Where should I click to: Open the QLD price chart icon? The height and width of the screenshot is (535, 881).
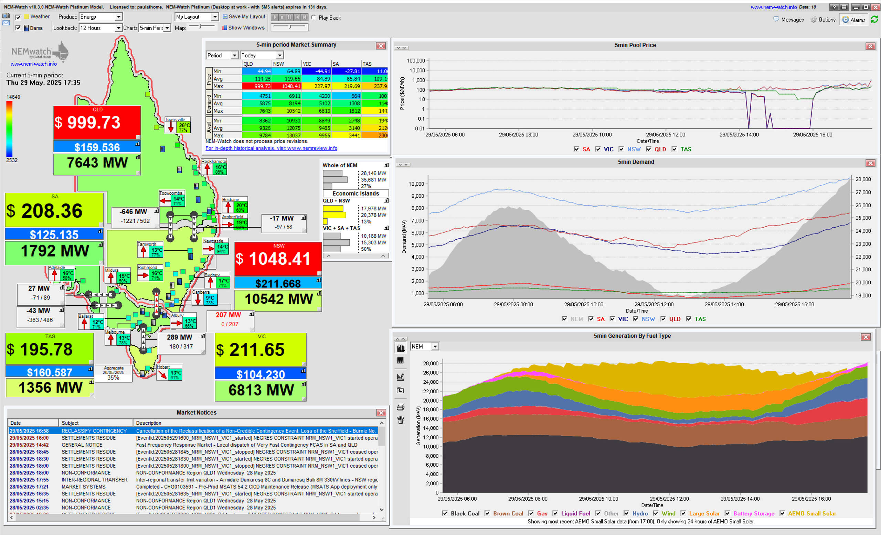click(138, 144)
